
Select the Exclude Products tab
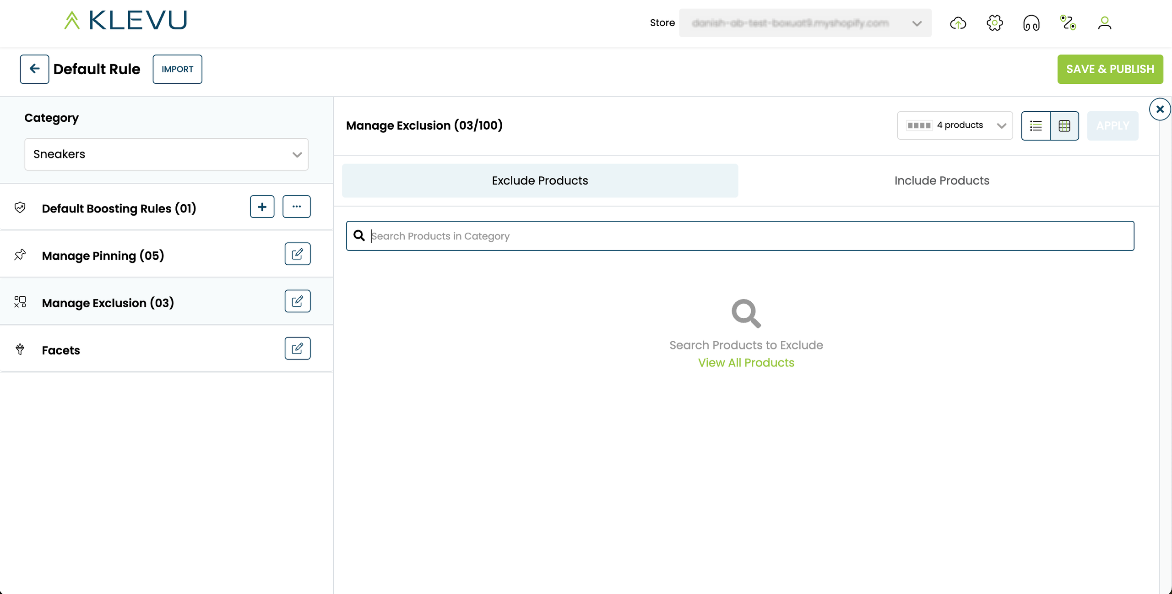(x=540, y=180)
